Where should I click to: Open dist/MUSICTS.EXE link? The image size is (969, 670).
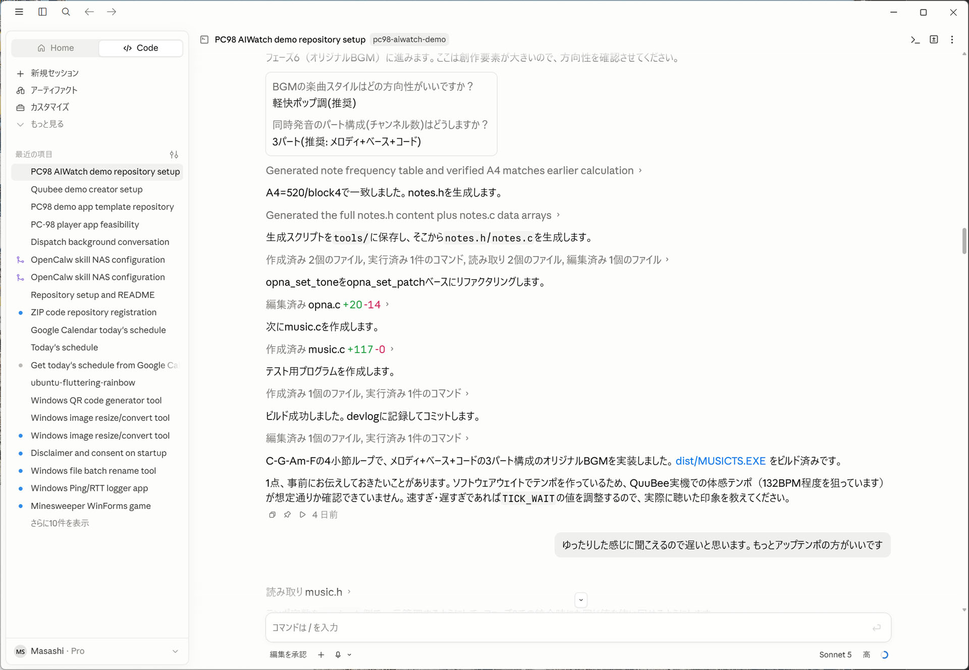(x=720, y=460)
